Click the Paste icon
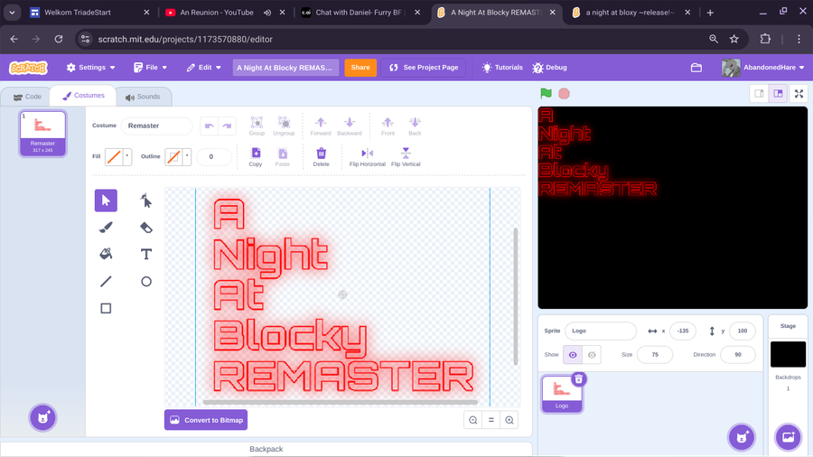813x457 pixels. pyautogui.click(x=283, y=157)
